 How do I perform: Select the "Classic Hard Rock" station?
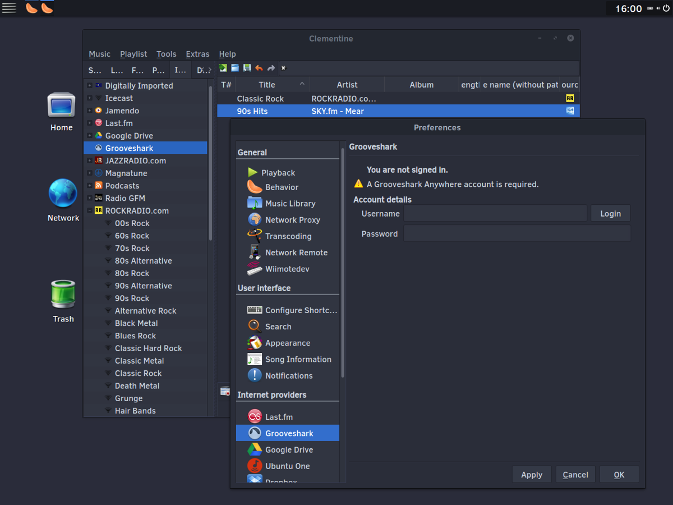pyautogui.click(x=149, y=348)
